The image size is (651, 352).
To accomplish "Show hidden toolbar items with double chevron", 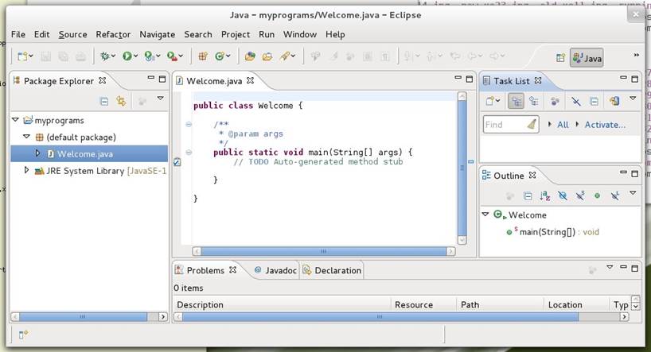I will pos(636,55).
